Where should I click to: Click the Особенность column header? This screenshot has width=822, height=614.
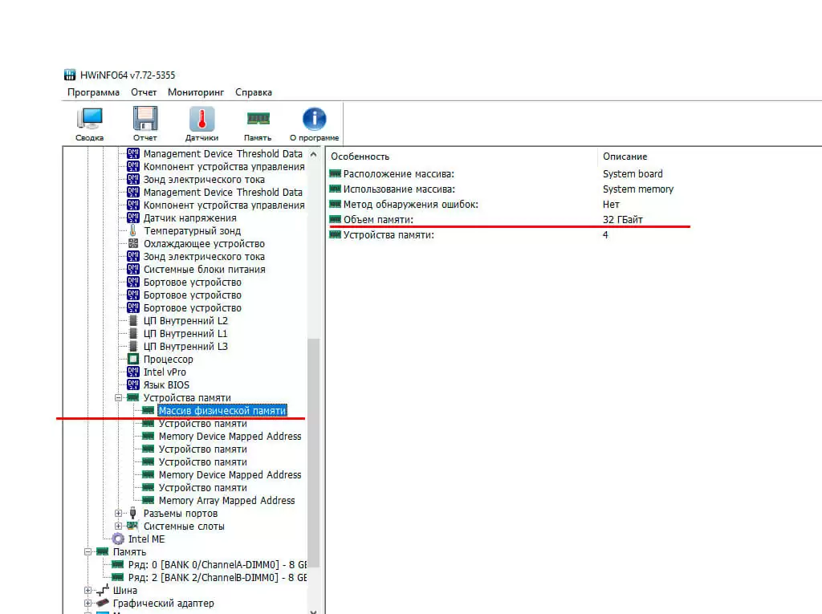pos(360,157)
